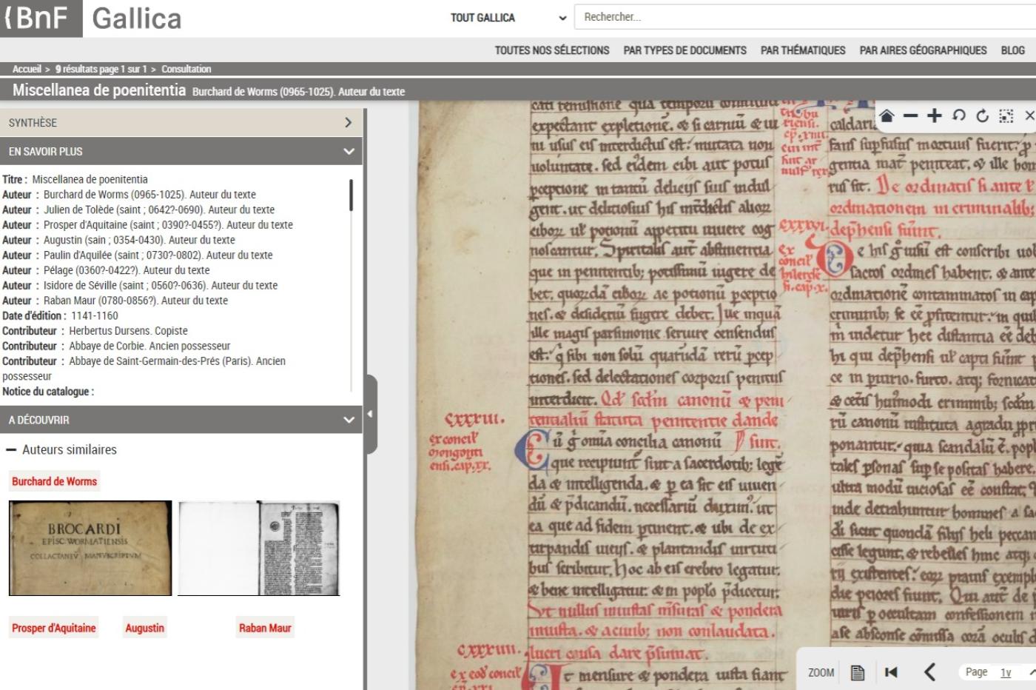The image size is (1036, 690).
Task: Go to the previous page
Action: [930, 672]
